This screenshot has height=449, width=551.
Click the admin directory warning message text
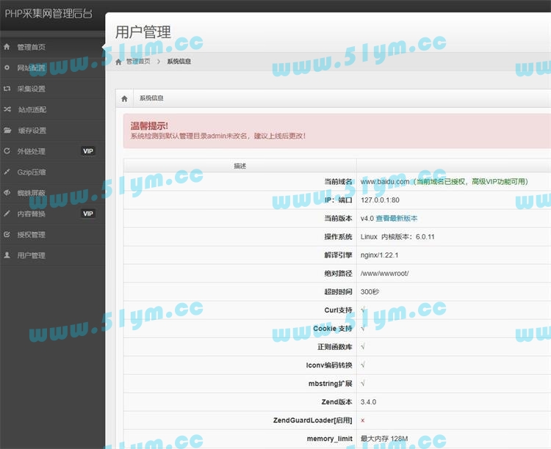coord(218,136)
